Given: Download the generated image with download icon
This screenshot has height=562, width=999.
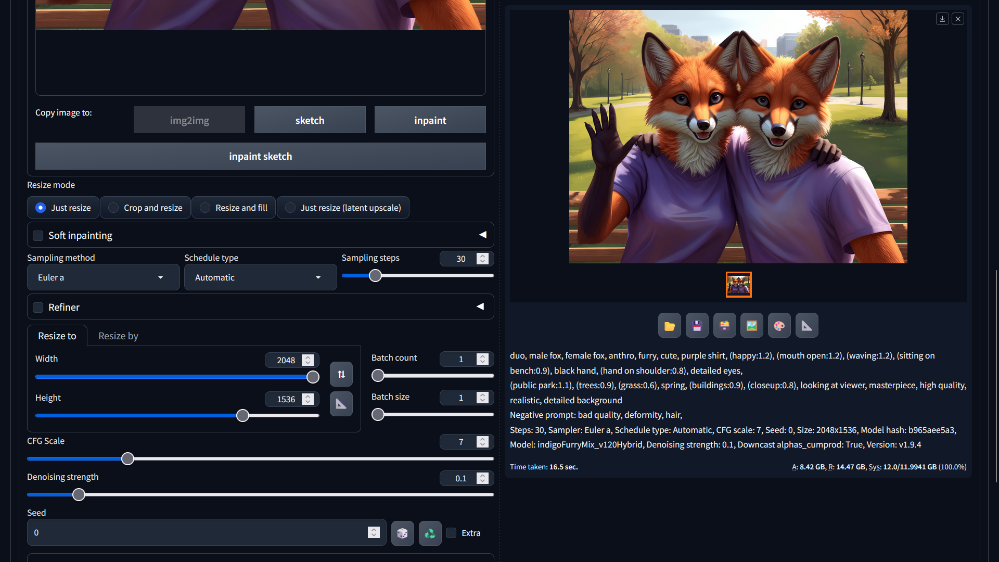Looking at the screenshot, I should coord(942,19).
